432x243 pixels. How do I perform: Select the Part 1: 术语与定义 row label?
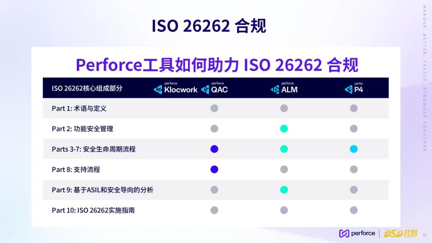pos(79,108)
